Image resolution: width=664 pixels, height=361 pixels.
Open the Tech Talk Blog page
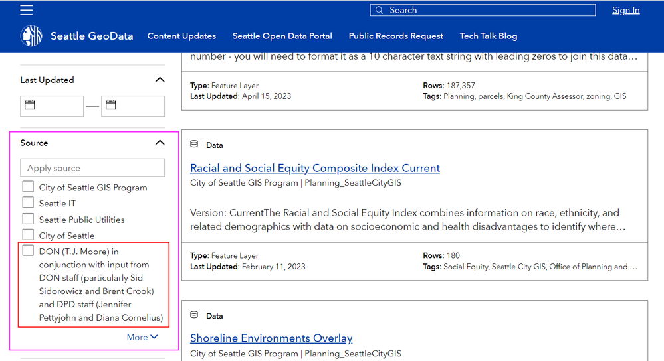(488, 36)
